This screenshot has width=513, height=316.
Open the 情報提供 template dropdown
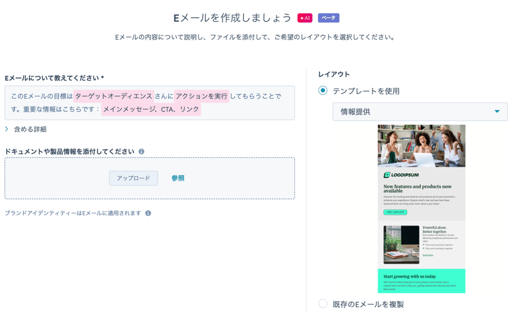click(x=420, y=112)
